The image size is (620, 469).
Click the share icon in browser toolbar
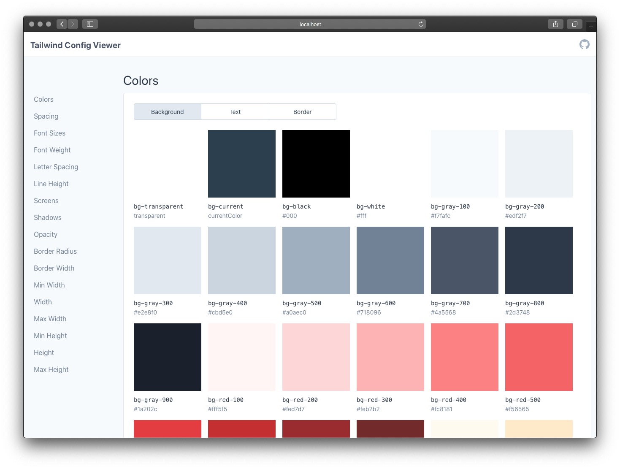point(555,24)
